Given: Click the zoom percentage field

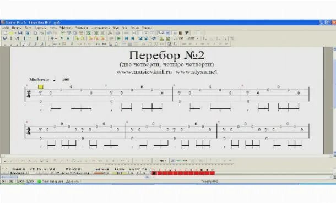Looking at the screenshot, I should [162, 32].
